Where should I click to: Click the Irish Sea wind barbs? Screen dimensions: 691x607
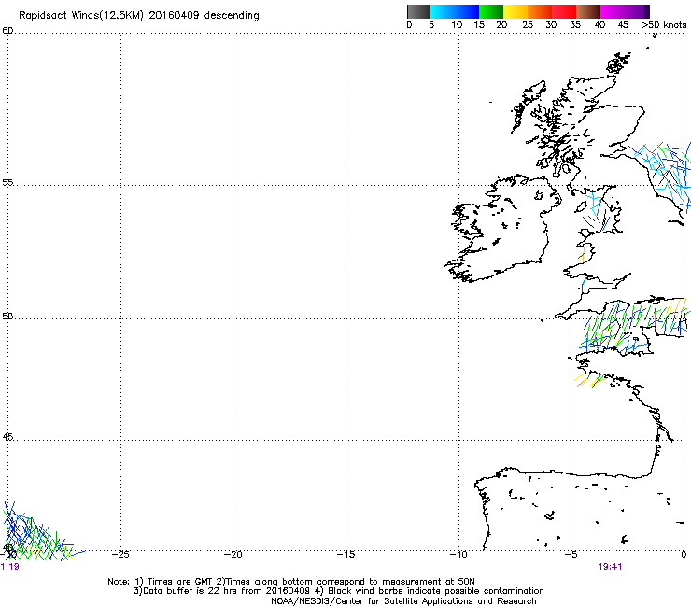pos(596,212)
